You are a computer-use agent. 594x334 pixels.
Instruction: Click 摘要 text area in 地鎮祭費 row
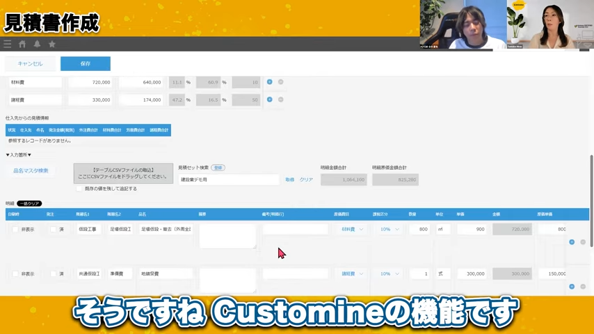227,280
